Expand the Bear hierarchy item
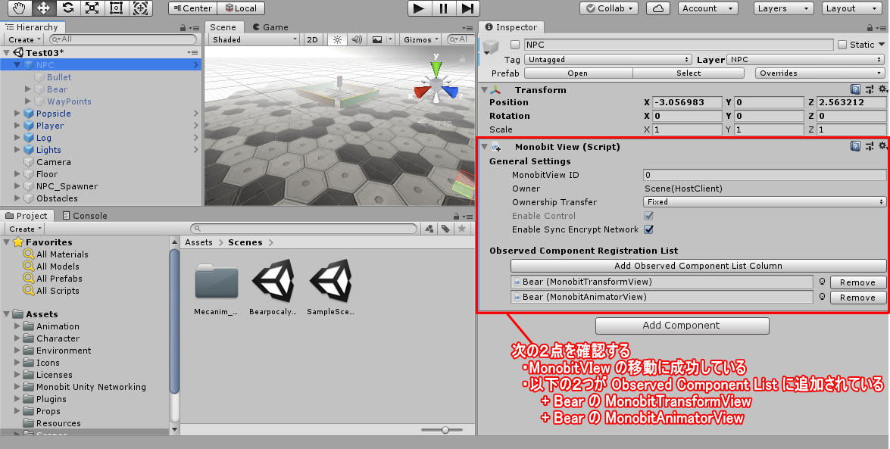 28,89
